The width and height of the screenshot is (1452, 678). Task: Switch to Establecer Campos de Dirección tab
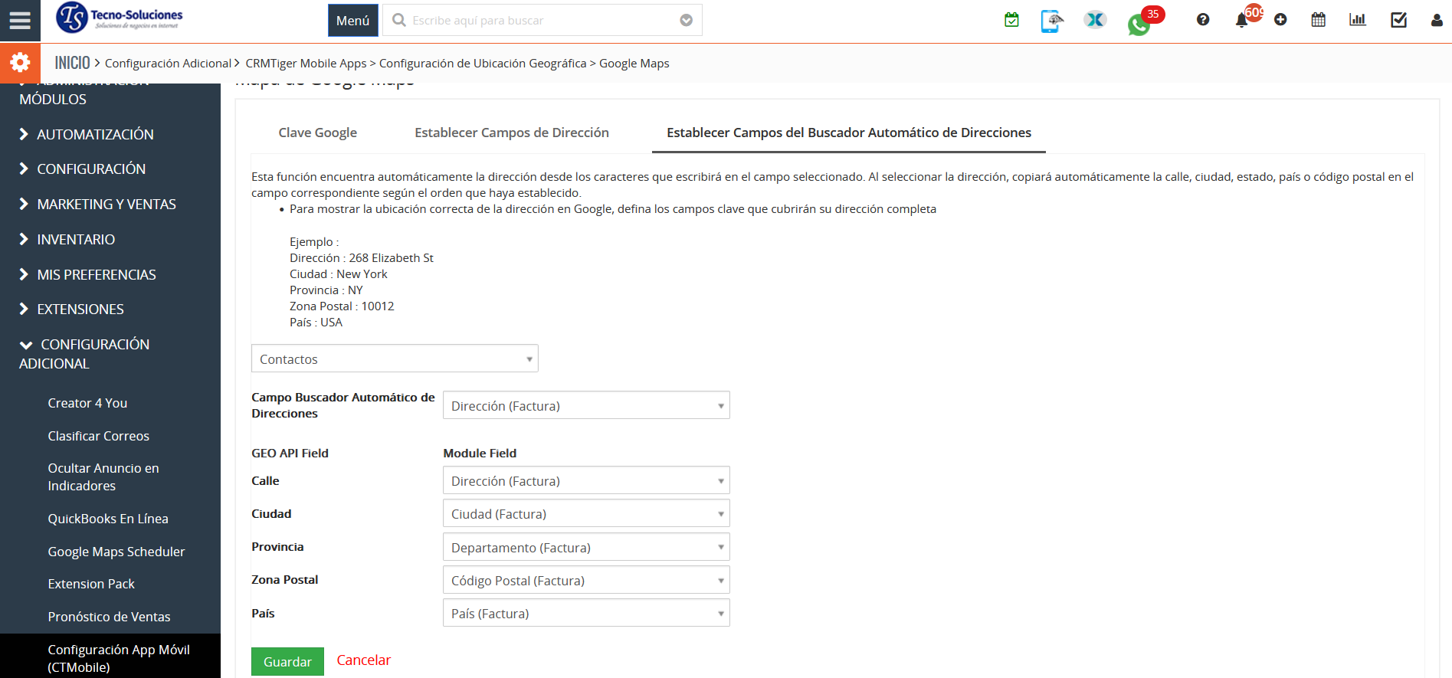511,133
